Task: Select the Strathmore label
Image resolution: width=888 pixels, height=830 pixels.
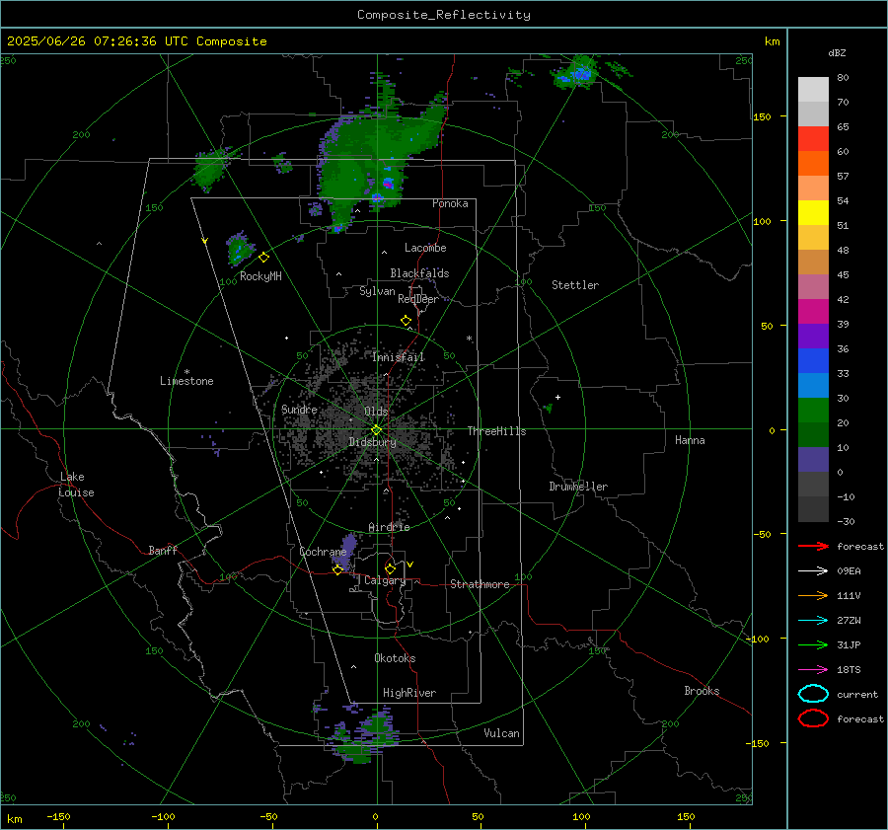Action: pyautogui.click(x=480, y=584)
